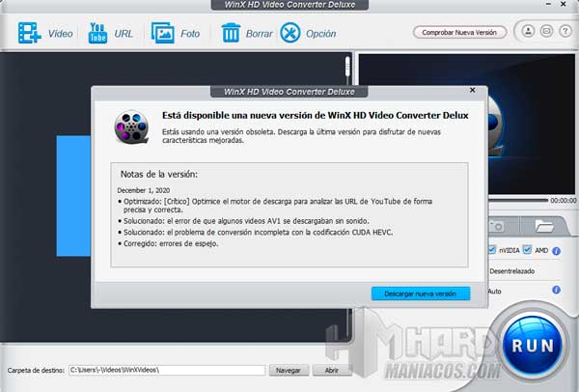
Task: Click info icon next to AMD
Action: click(x=556, y=251)
